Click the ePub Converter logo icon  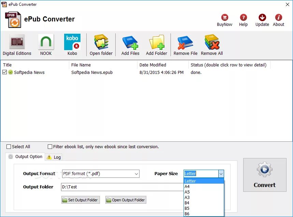pos(13,20)
